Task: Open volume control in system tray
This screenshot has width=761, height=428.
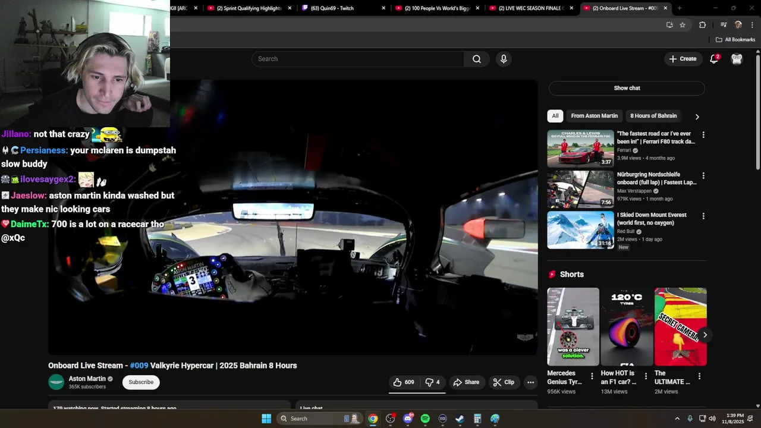Action: (x=712, y=418)
